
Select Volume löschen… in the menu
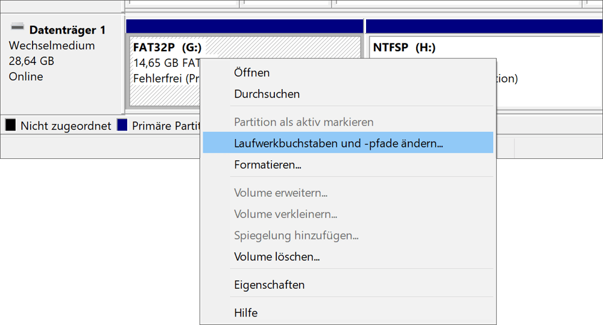tap(276, 257)
